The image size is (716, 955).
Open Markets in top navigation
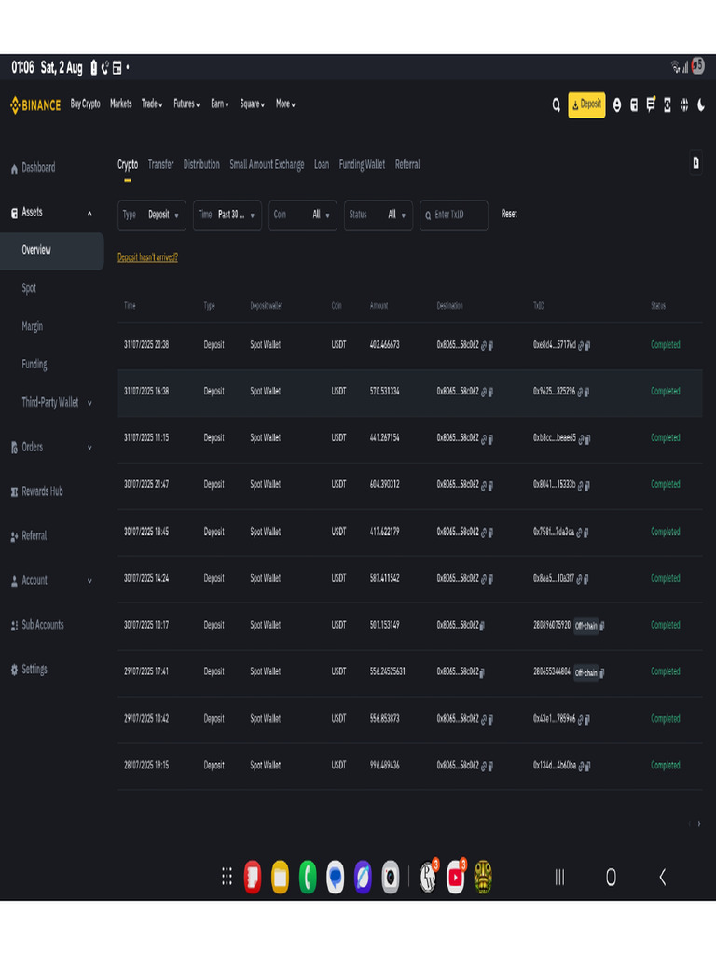pos(120,104)
